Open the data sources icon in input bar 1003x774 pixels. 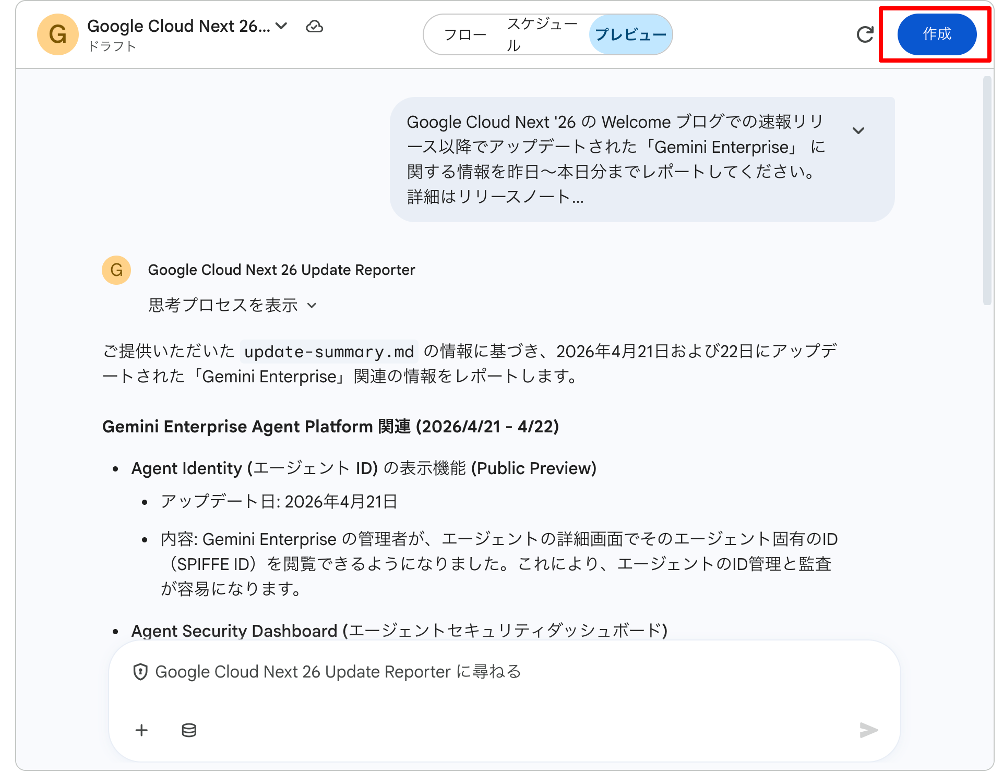coord(188,730)
